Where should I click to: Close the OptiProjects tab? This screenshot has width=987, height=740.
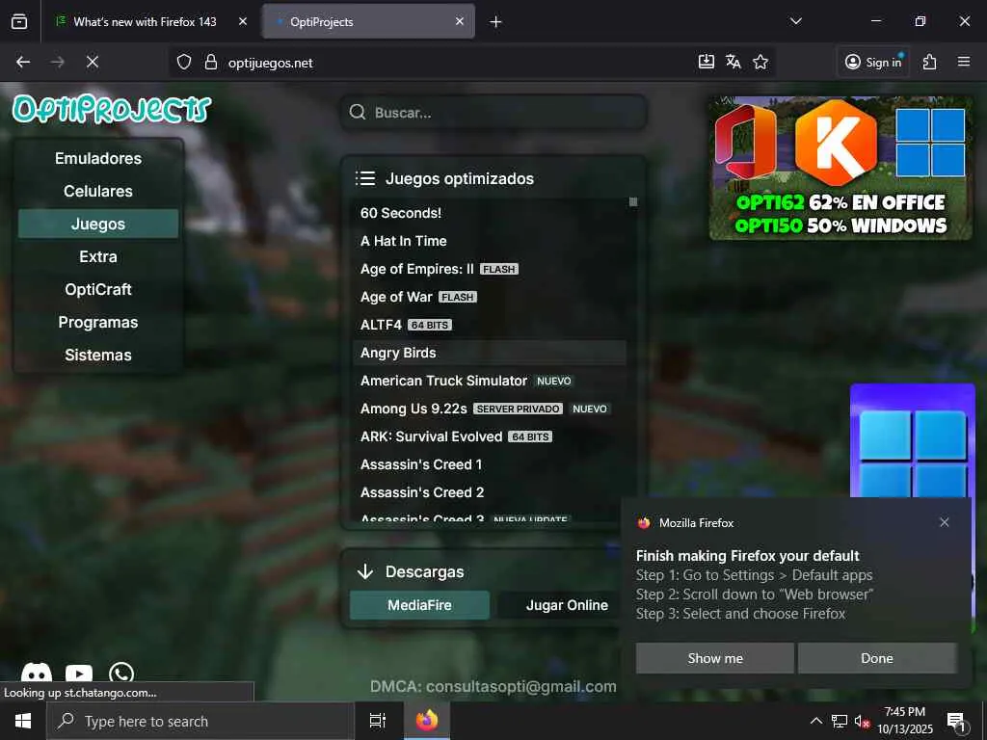[x=460, y=21]
